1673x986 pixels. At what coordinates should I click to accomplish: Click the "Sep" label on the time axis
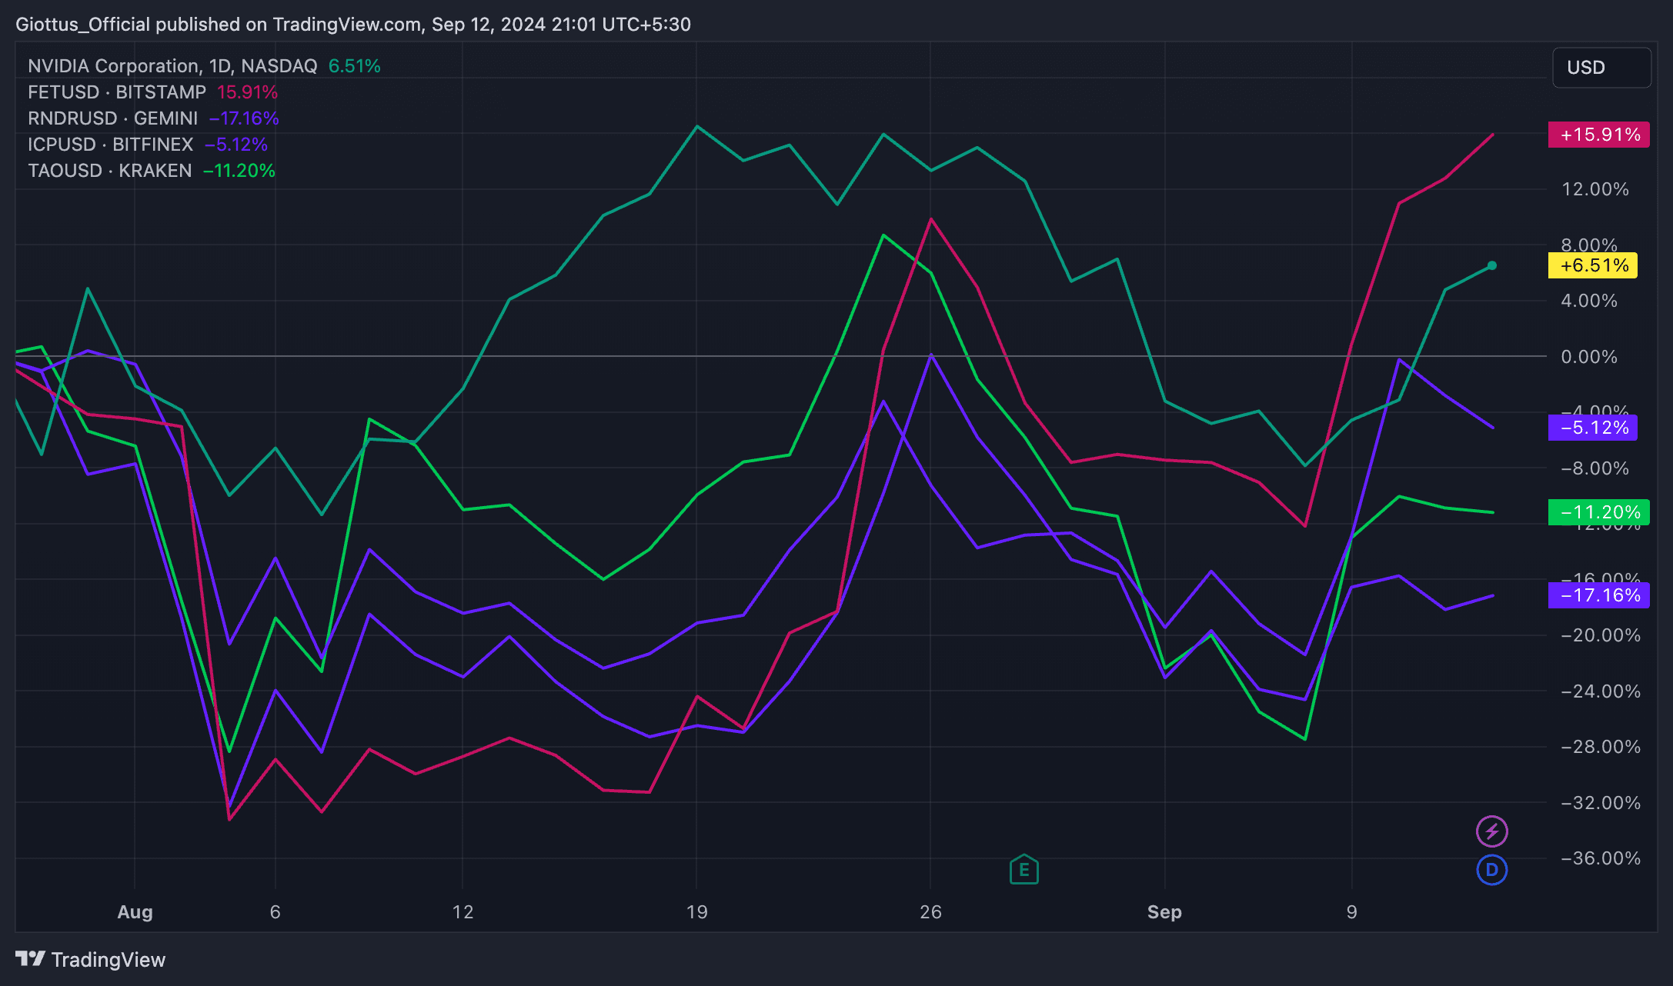pos(1164,912)
